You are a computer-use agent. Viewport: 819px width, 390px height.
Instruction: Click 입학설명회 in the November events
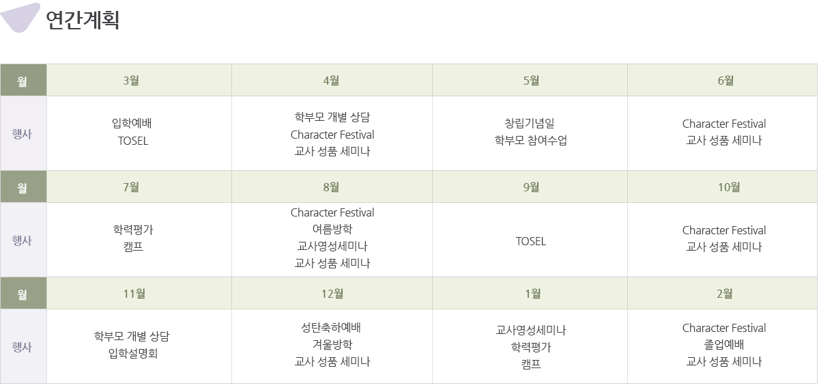pos(132,353)
